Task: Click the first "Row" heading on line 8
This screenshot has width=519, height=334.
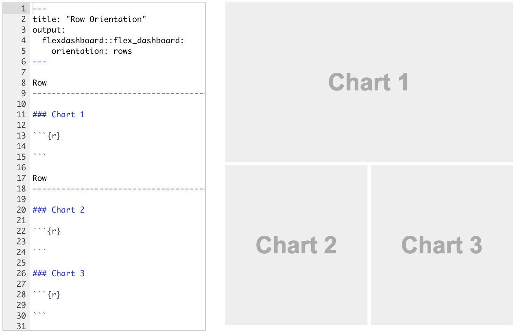Action: tap(40, 83)
